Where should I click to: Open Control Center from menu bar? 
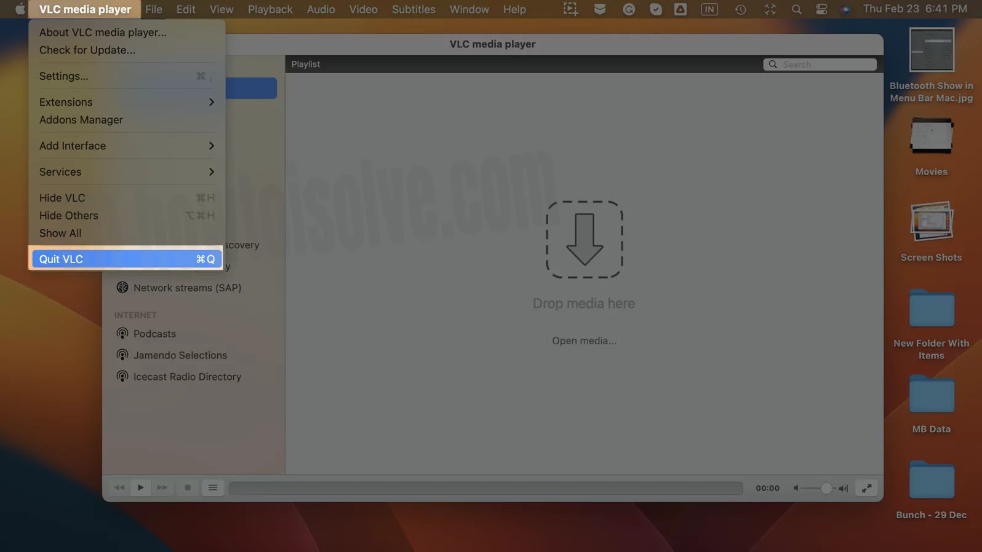point(821,9)
